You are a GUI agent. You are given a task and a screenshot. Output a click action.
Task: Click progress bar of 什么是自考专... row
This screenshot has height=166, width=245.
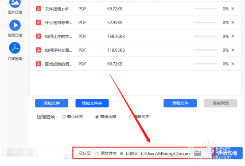pos(205,23)
